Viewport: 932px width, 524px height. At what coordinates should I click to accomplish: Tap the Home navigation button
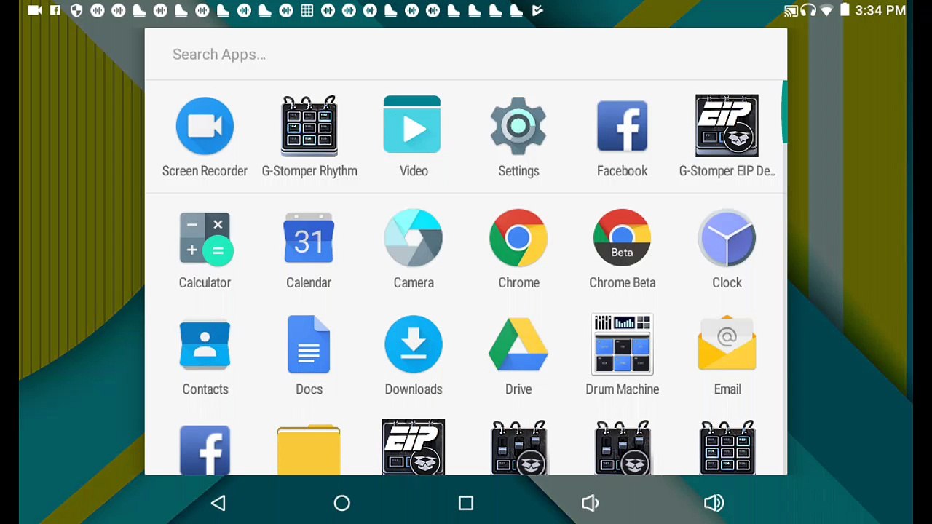pos(342,503)
